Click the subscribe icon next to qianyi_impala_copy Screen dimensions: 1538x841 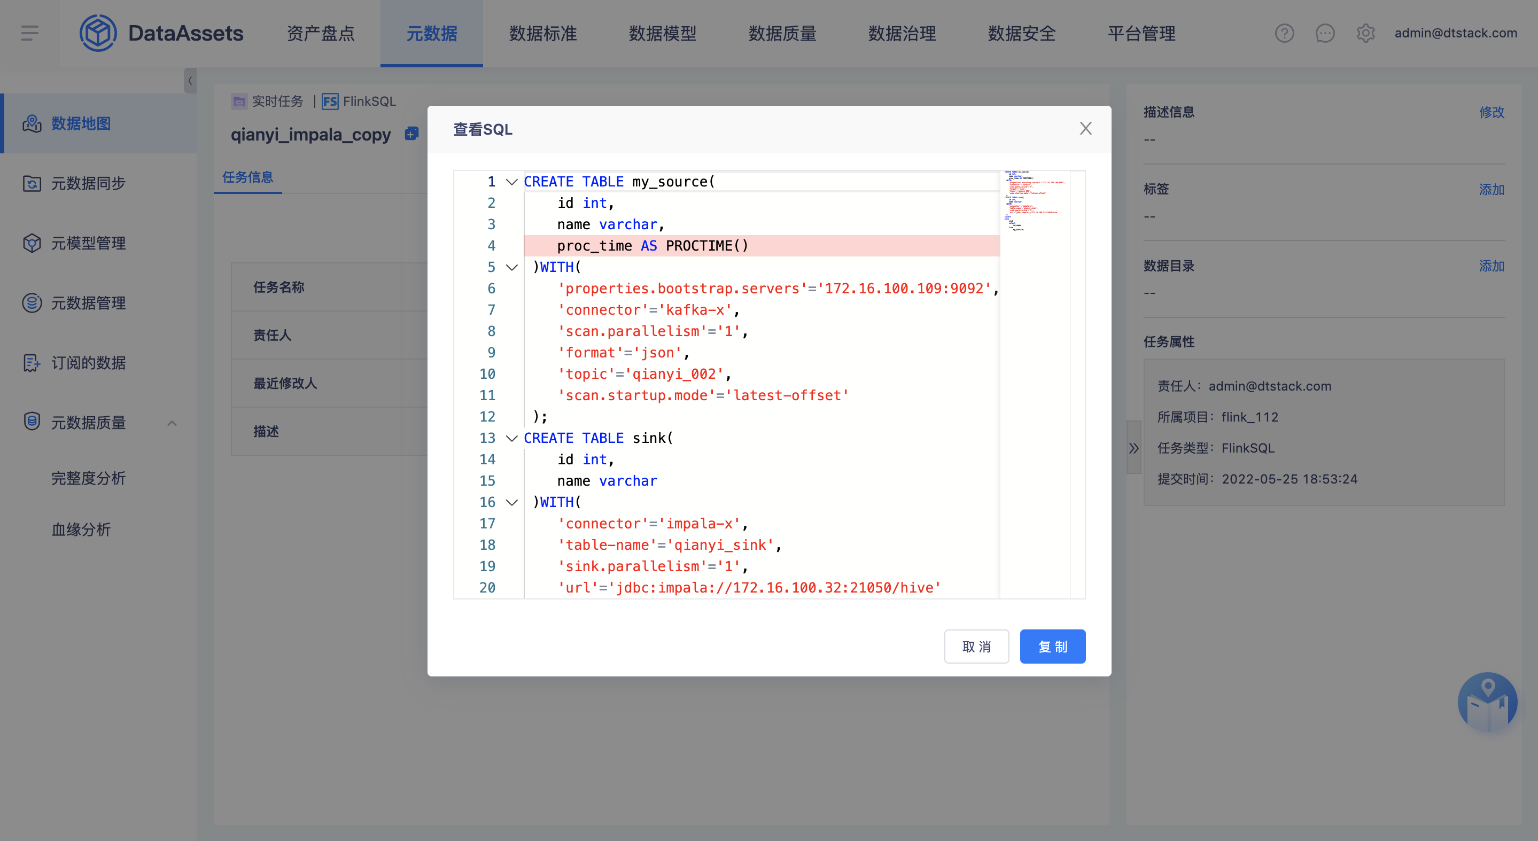coord(411,134)
